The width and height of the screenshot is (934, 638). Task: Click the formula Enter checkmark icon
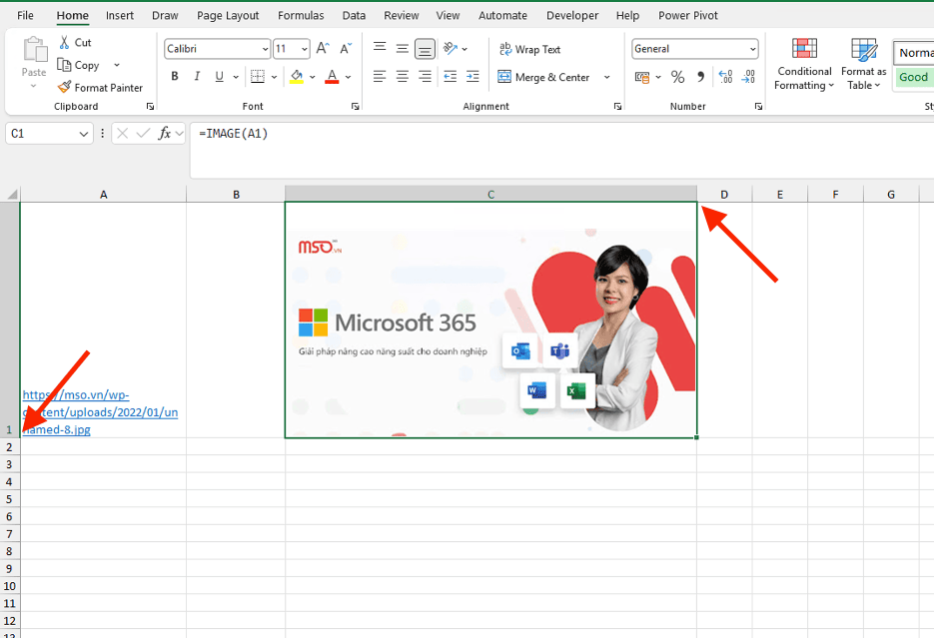[x=143, y=134]
